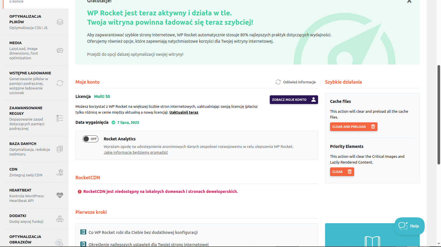The width and height of the screenshot is (441, 247).
Task: Click the CDN globe-in-hand icon
Action: [x=60, y=172]
